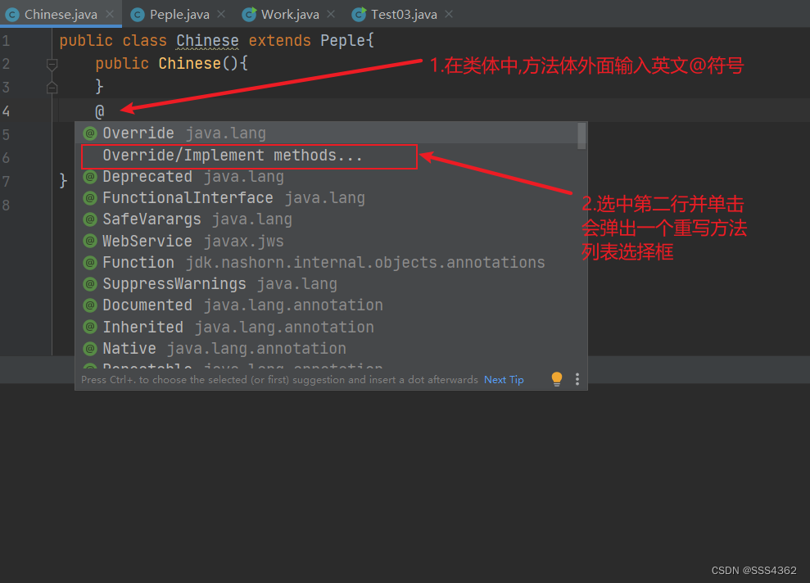Open the three-dot options menu in popup
The image size is (810, 583).
pyautogui.click(x=577, y=379)
